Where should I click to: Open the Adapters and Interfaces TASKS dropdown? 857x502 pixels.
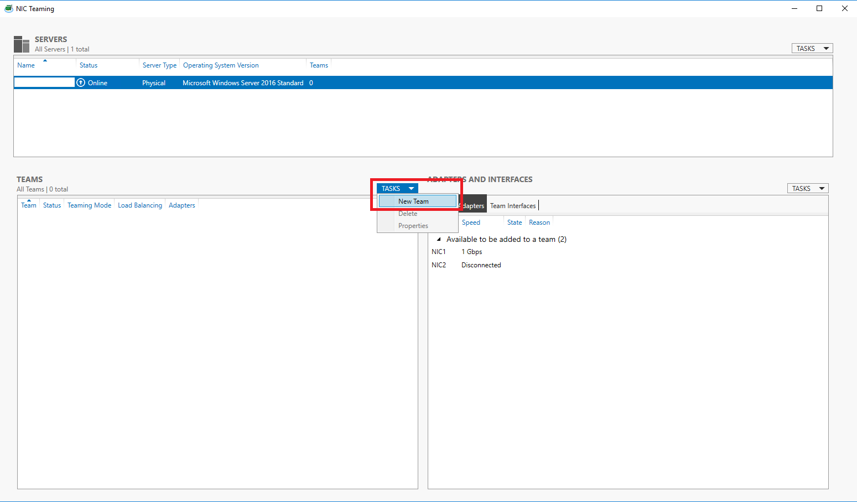tap(808, 188)
